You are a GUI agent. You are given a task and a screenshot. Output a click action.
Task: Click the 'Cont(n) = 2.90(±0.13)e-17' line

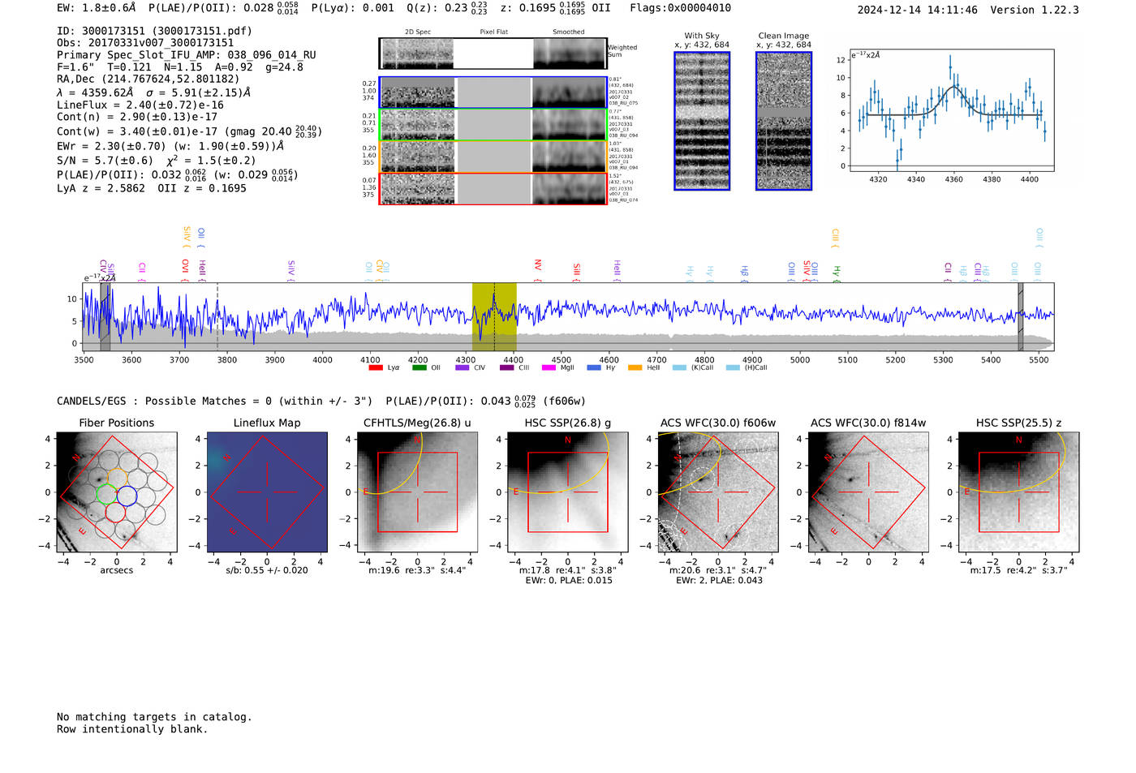point(137,117)
